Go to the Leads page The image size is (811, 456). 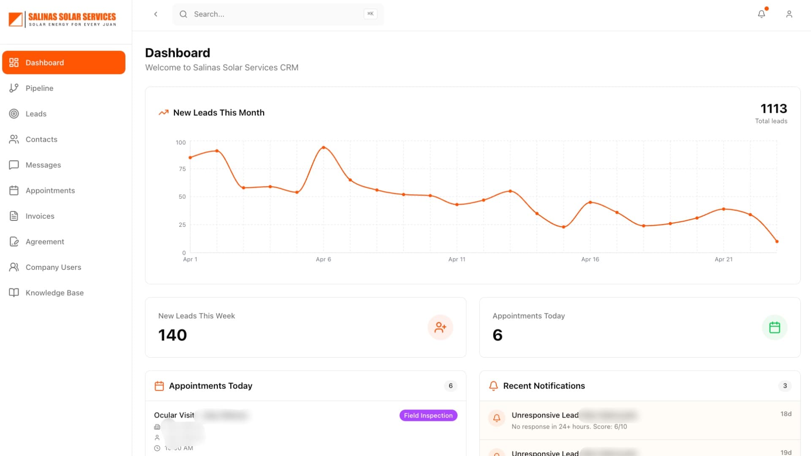point(36,114)
